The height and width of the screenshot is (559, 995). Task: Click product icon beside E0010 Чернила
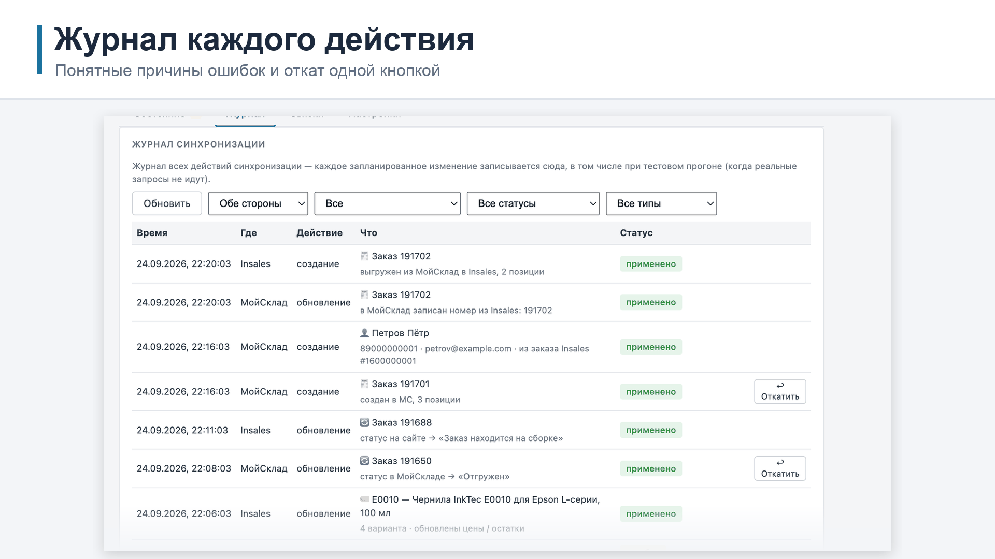point(364,499)
